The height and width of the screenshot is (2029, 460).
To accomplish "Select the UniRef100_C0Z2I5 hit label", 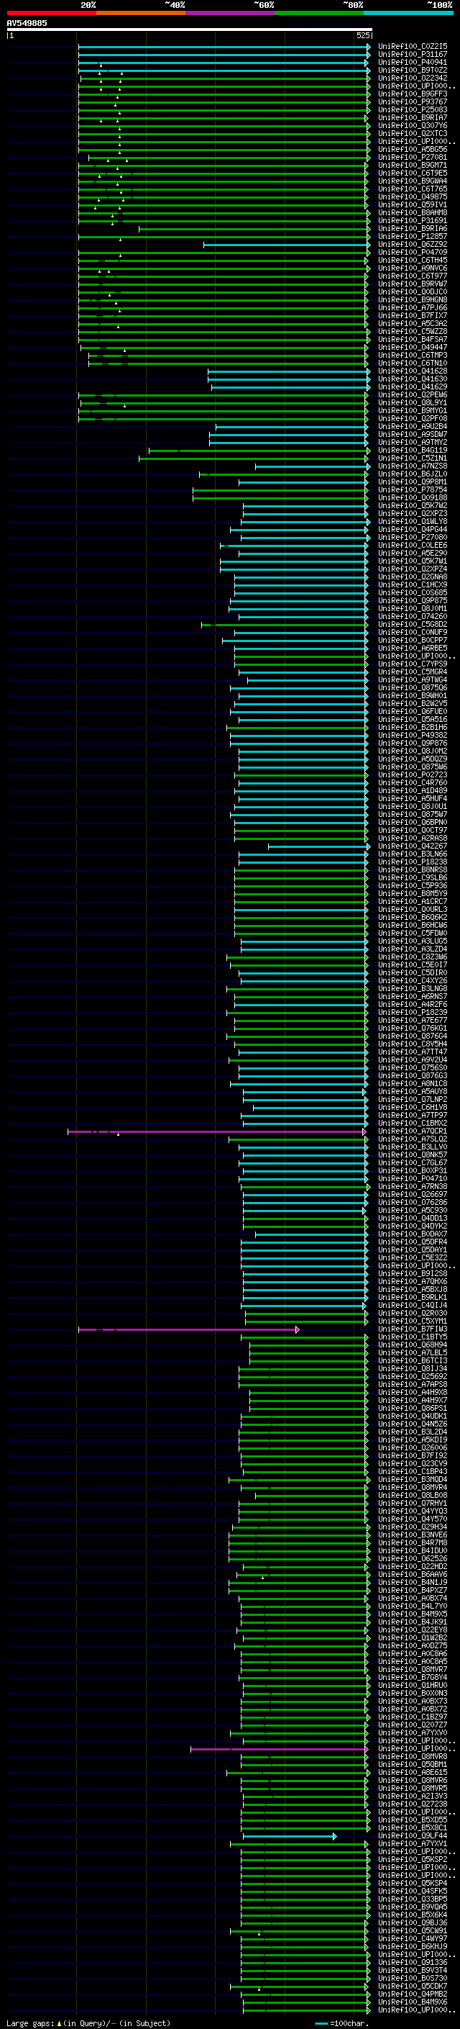I will 413,47.
